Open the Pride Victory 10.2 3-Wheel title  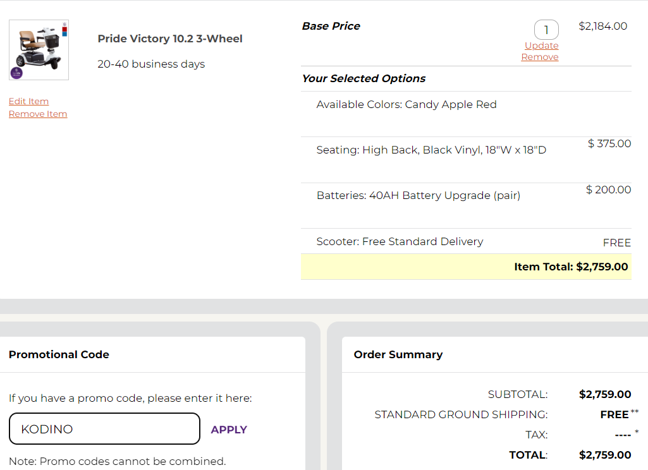170,39
